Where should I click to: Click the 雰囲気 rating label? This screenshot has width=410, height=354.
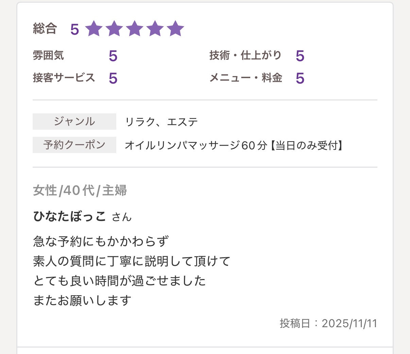pos(48,55)
